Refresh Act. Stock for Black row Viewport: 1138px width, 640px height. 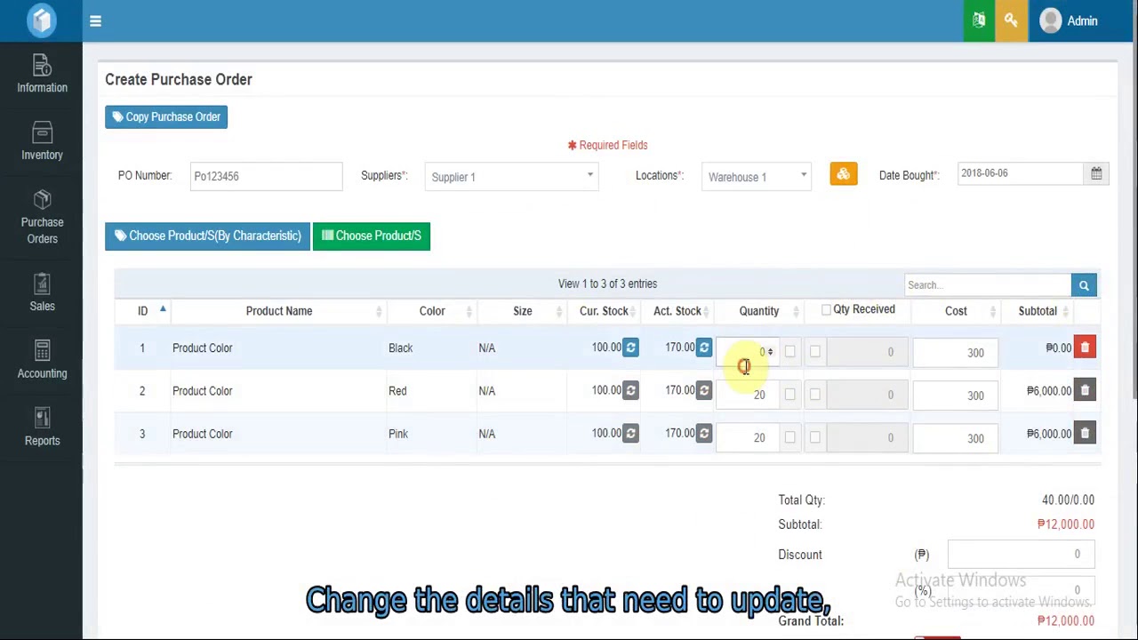pos(704,348)
